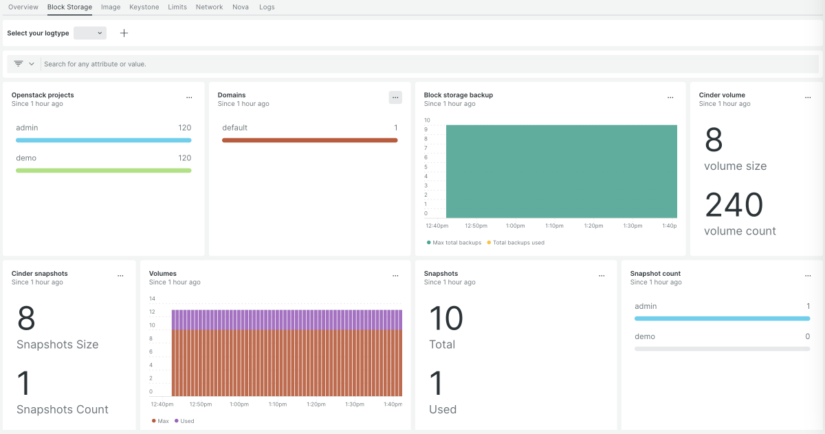Open the Volumes card options menu
The image size is (825, 434).
pos(395,275)
